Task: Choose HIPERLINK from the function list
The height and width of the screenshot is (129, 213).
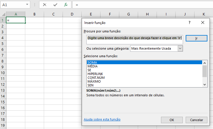Action: click(x=95, y=74)
